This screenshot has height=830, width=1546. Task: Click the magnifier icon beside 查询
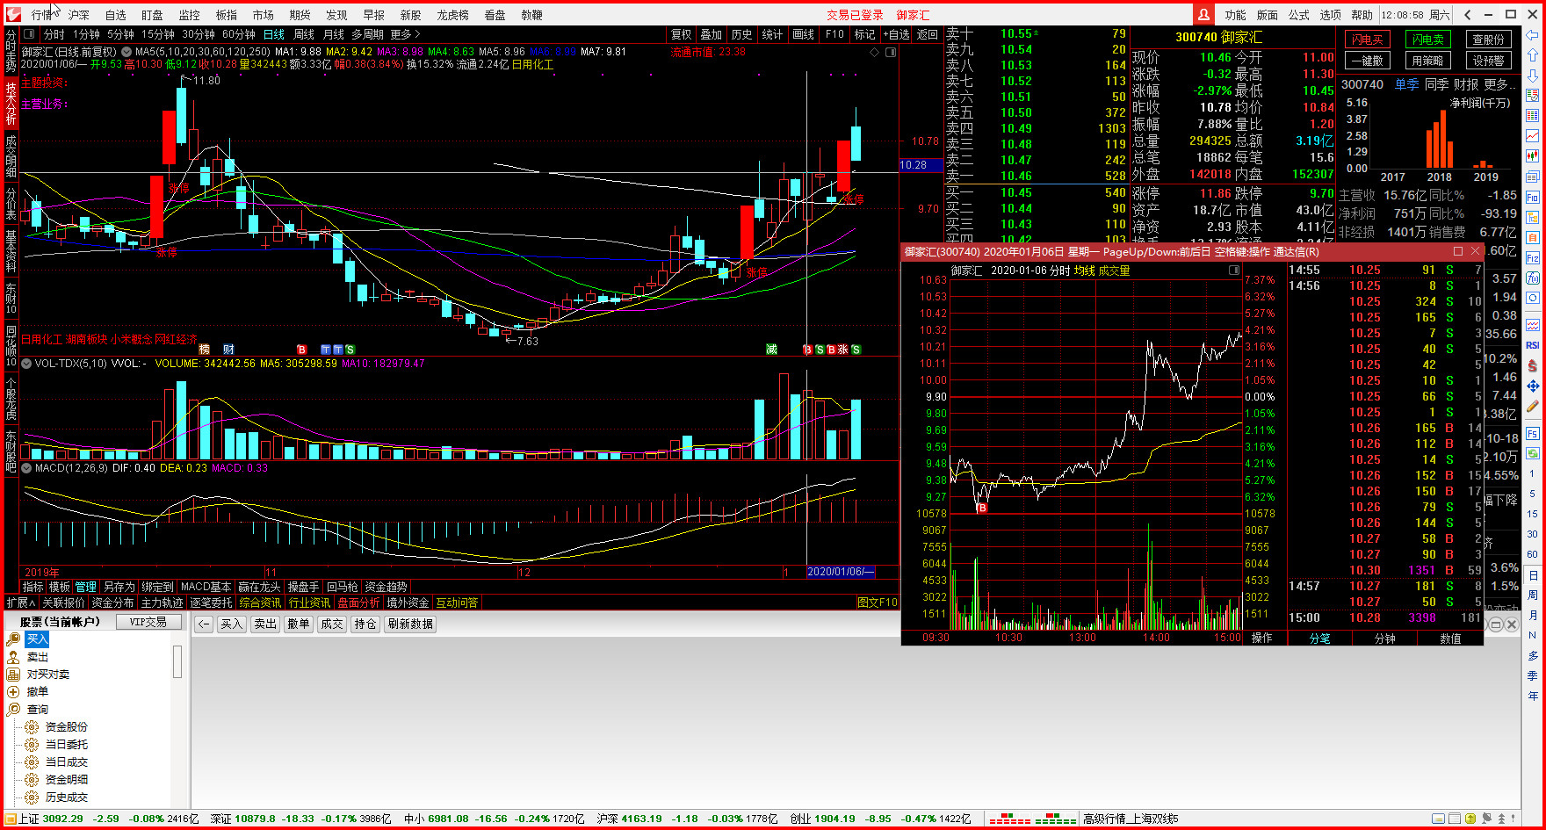(x=13, y=710)
